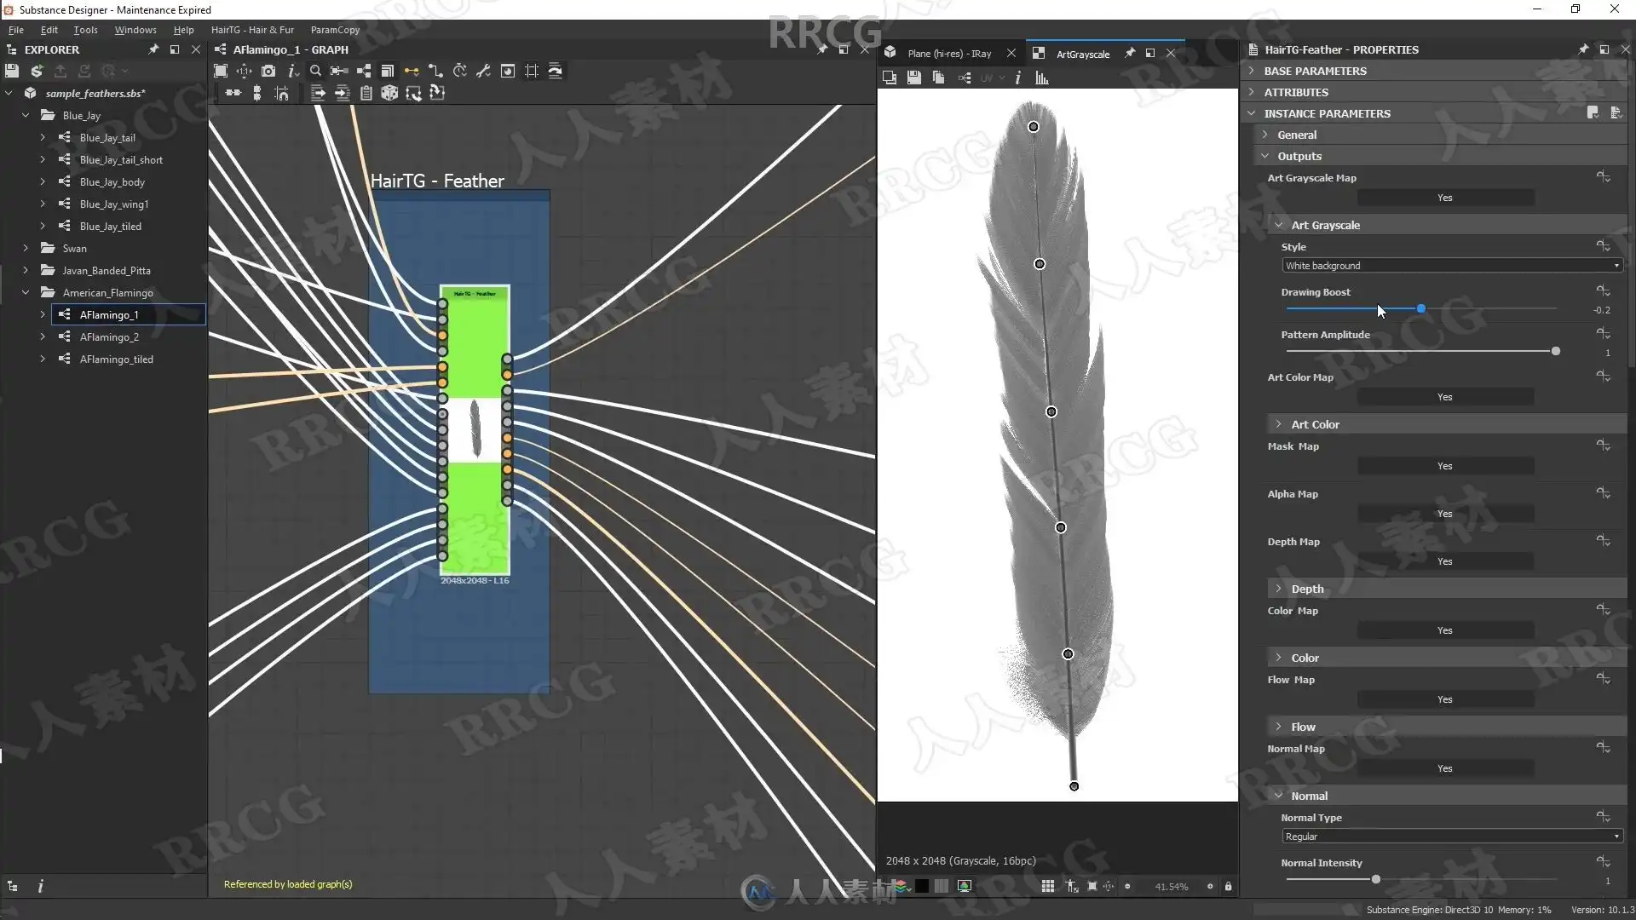Click the dice random seed icon

click(x=389, y=93)
